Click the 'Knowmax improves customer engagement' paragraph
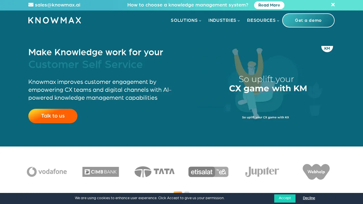This screenshot has height=204, width=363. pos(100,90)
